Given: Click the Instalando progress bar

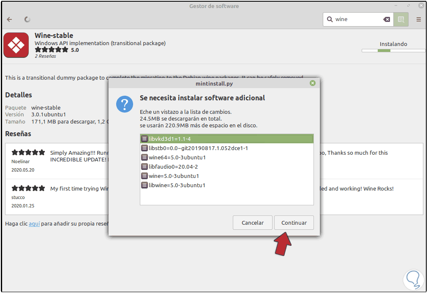Looking at the screenshot, I should [393, 50].
